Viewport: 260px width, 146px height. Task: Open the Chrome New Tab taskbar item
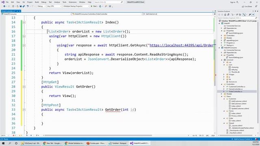tap(52, 143)
